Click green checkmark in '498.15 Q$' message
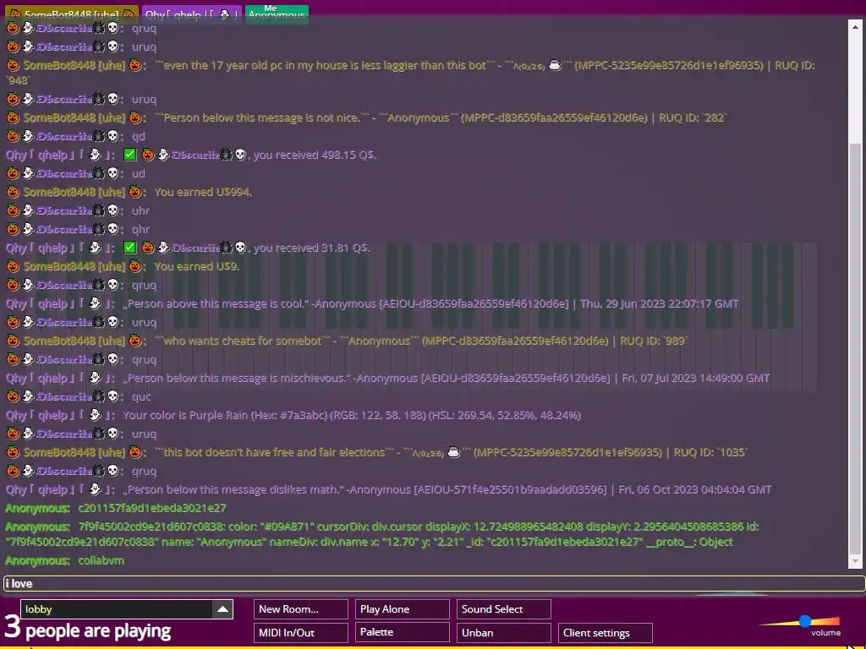 click(129, 155)
